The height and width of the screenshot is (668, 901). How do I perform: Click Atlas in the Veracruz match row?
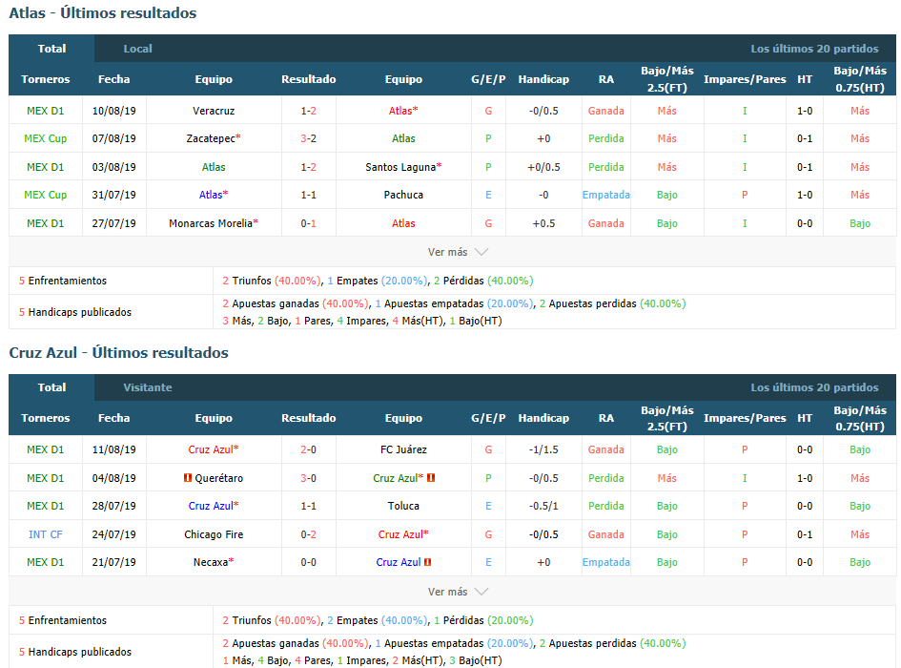400,111
